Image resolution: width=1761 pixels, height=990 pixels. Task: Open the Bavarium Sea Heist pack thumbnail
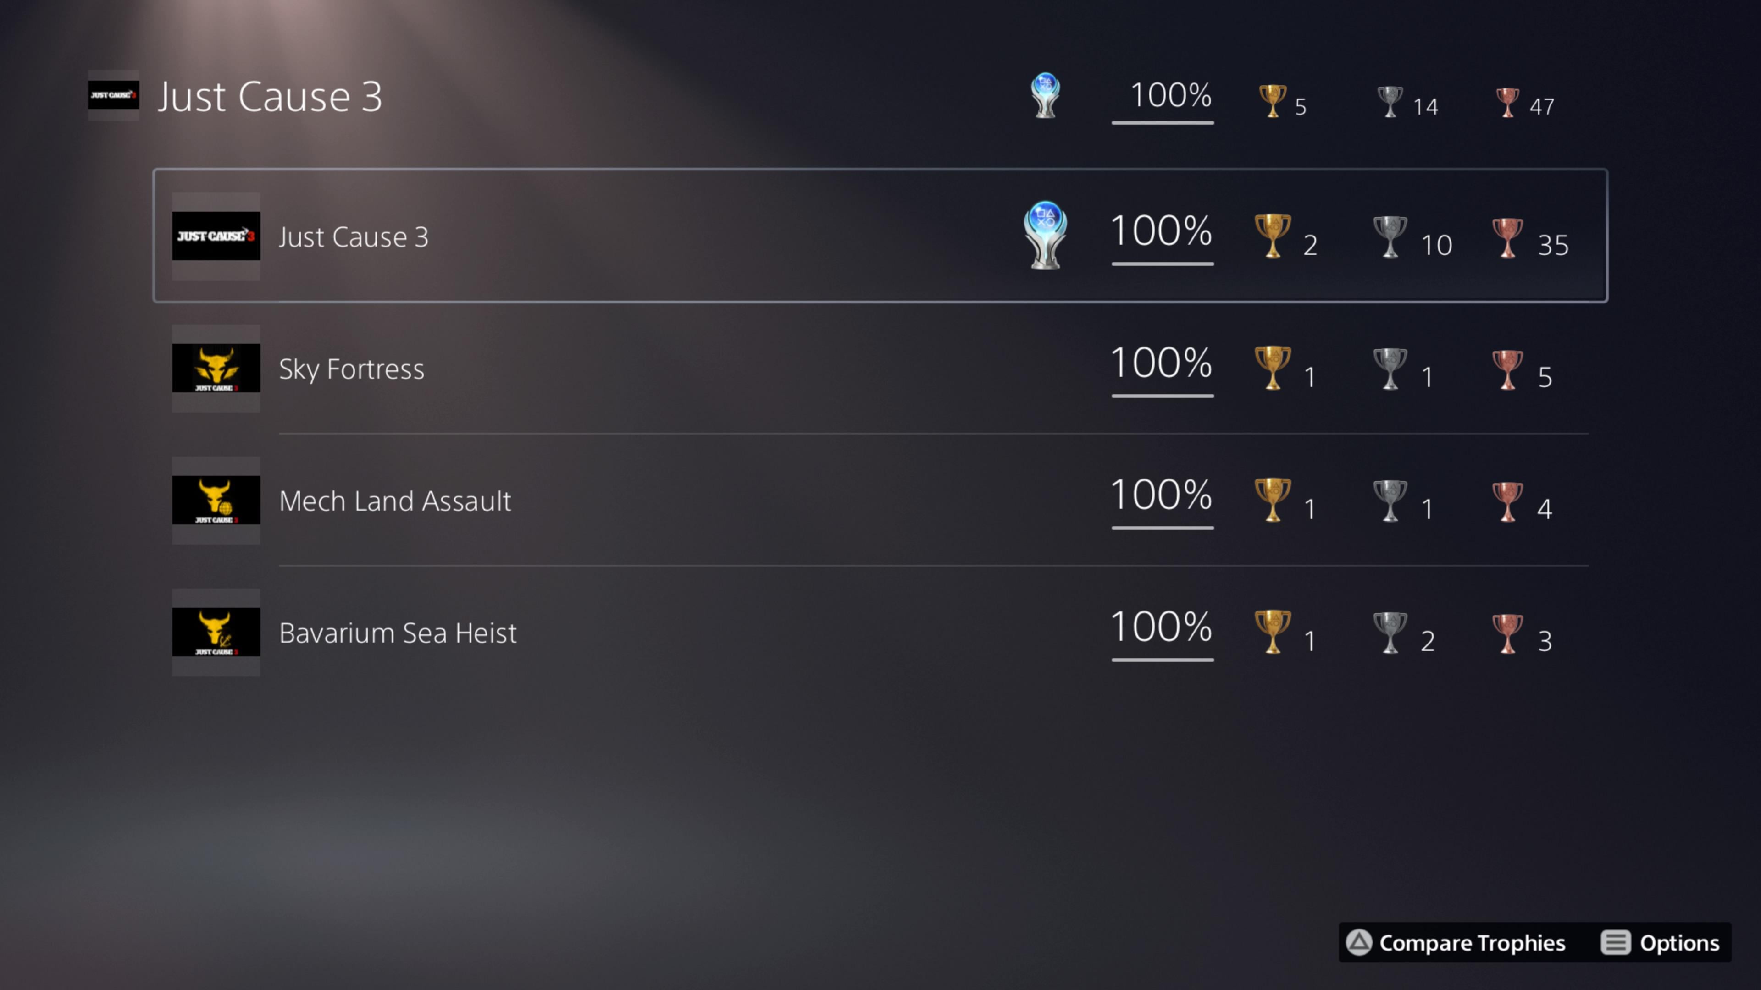click(x=216, y=632)
